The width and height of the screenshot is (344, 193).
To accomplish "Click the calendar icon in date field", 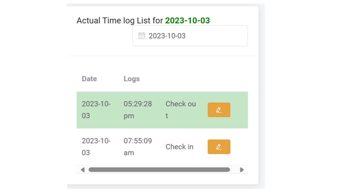I will click(x=142, y=36).
